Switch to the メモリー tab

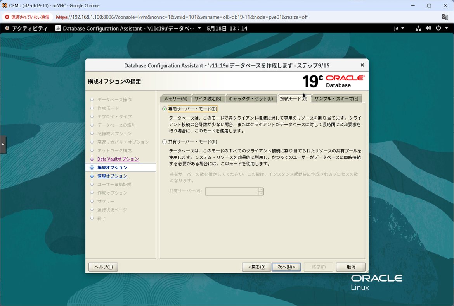click(x=175, y=98)
